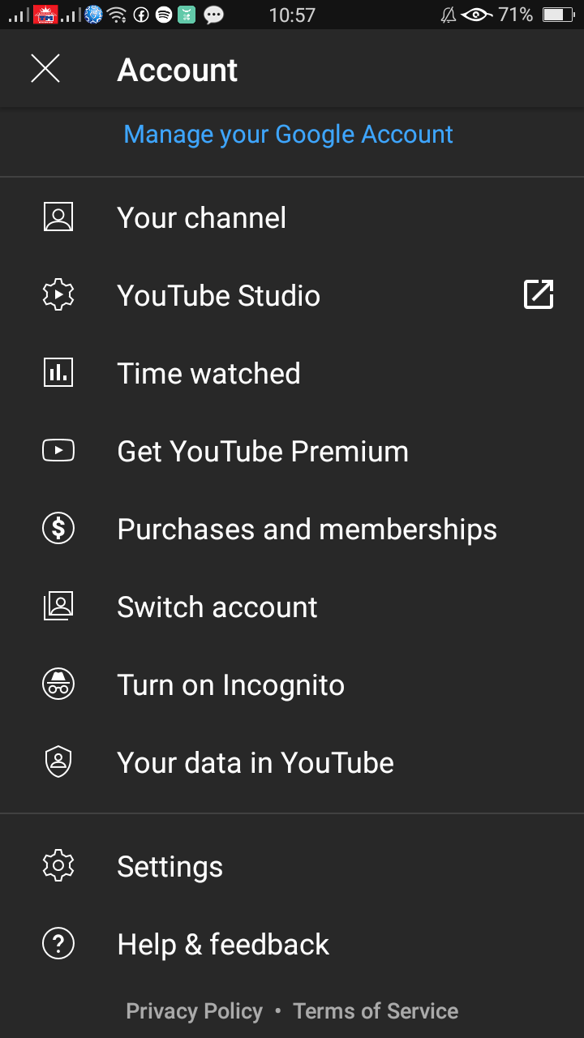Image resolution: width=584 pixels, height=1038 pixels.
Task: Tap the Time watched bar chart icon
Action: (x=58, y=373)
